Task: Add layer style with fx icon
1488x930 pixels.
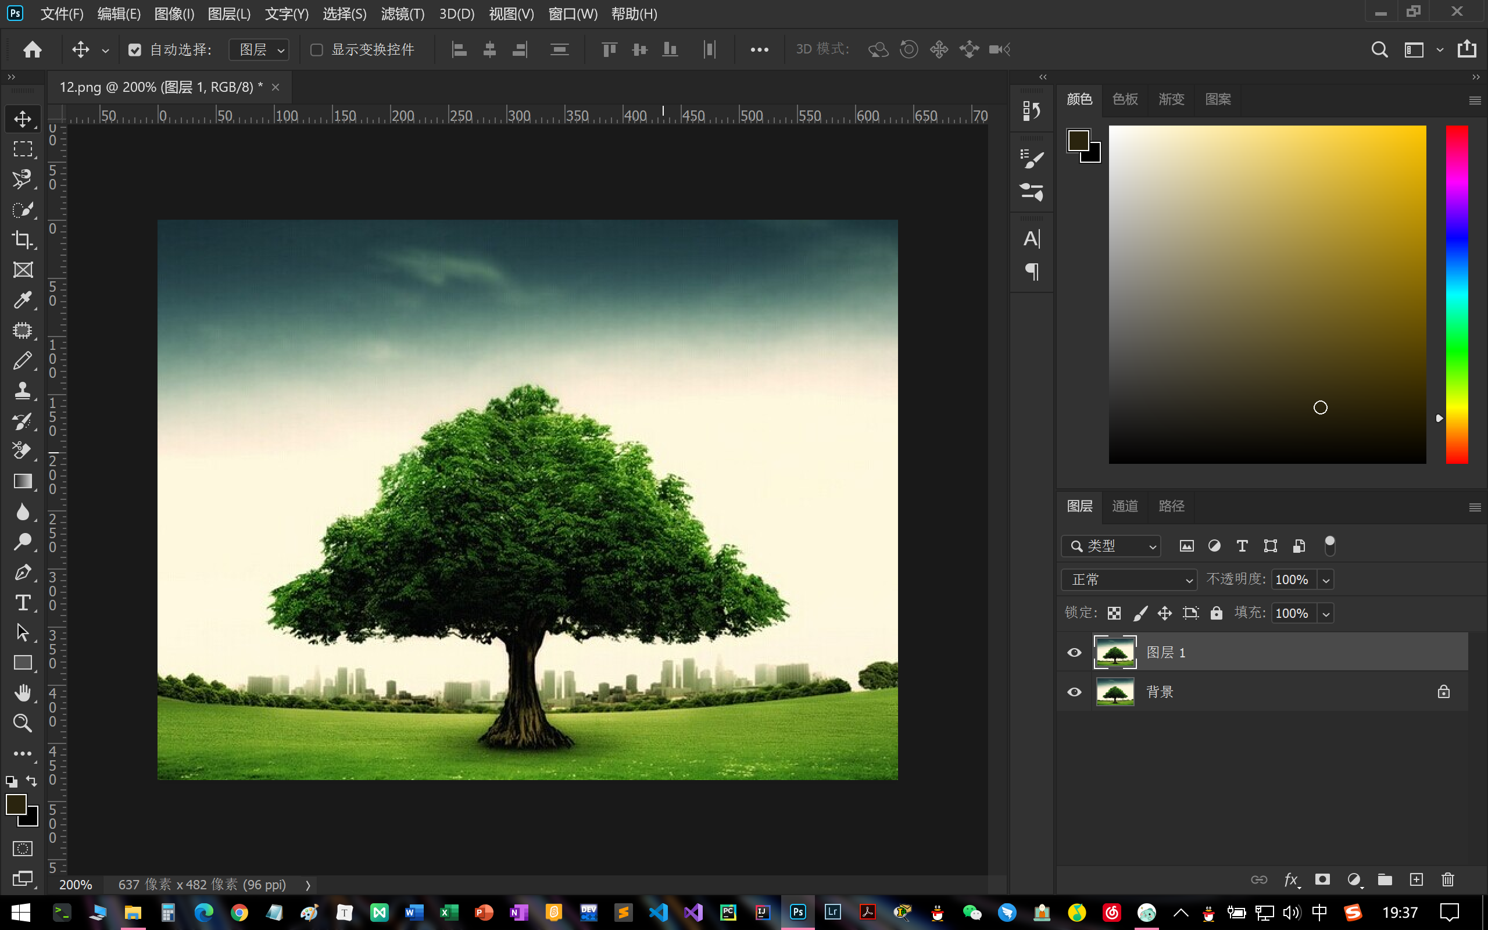Action: pyautogui.click(x=1291, y=879)
